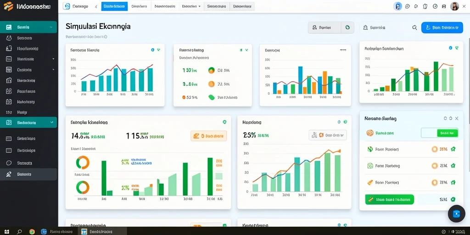Open the Windows taskbar search icon
The width and height of the screenshot is (470, 235).
point(19,231)
